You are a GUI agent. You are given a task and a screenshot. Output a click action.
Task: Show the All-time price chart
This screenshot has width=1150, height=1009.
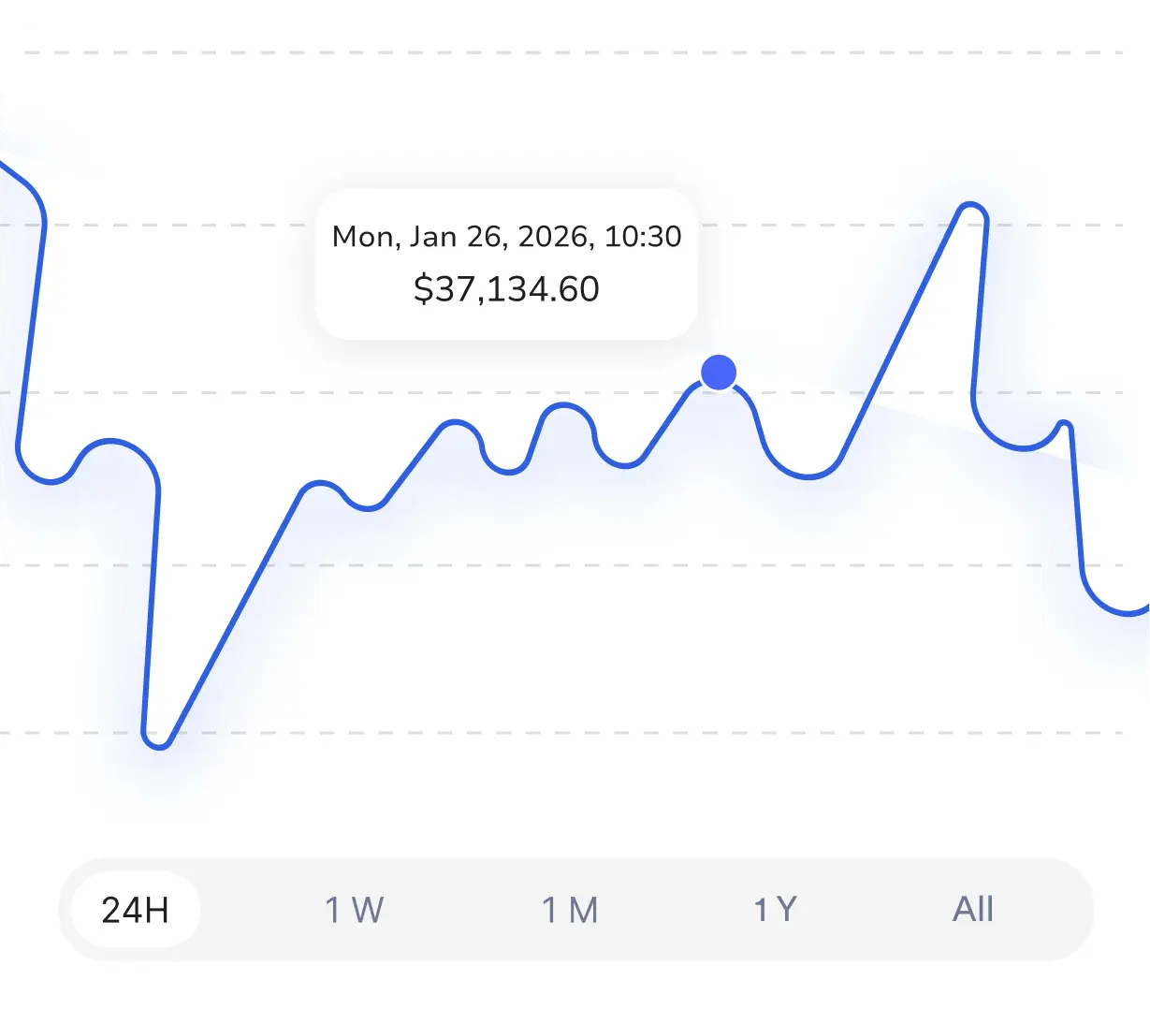click(975, 909)
